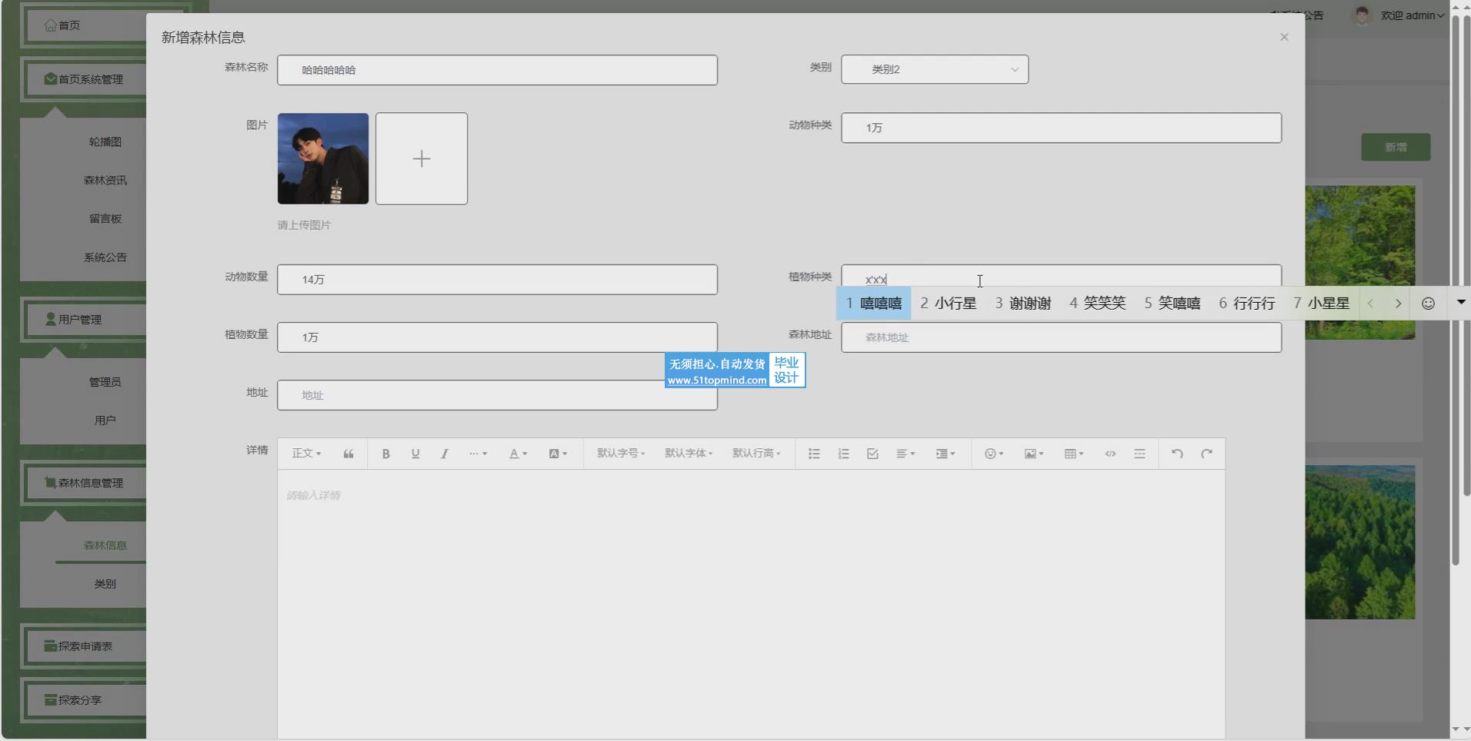
Task: Click the redo arrow in editor toolbar
Action: click(x=1206, y=454)
